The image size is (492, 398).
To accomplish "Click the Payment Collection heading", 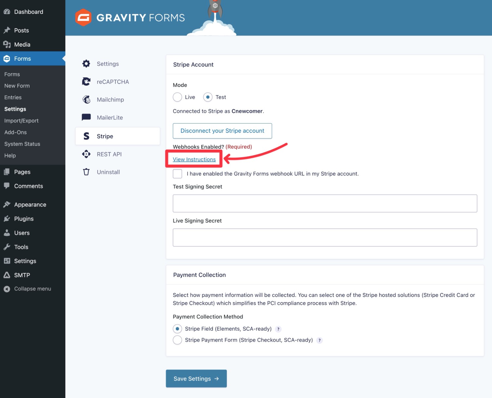I will [x=199, y=275].
